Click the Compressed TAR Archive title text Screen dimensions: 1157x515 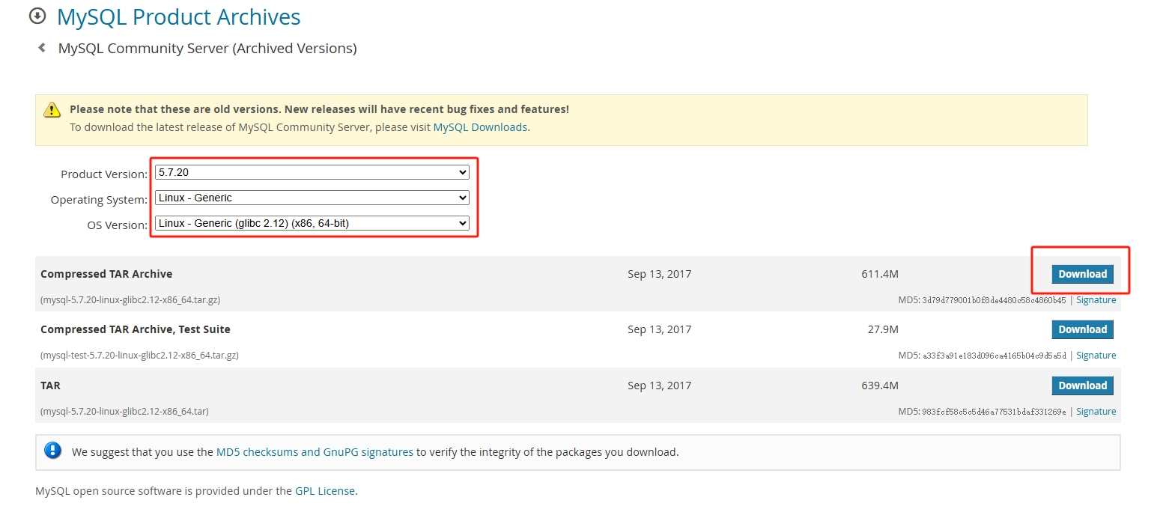point(106,274)
